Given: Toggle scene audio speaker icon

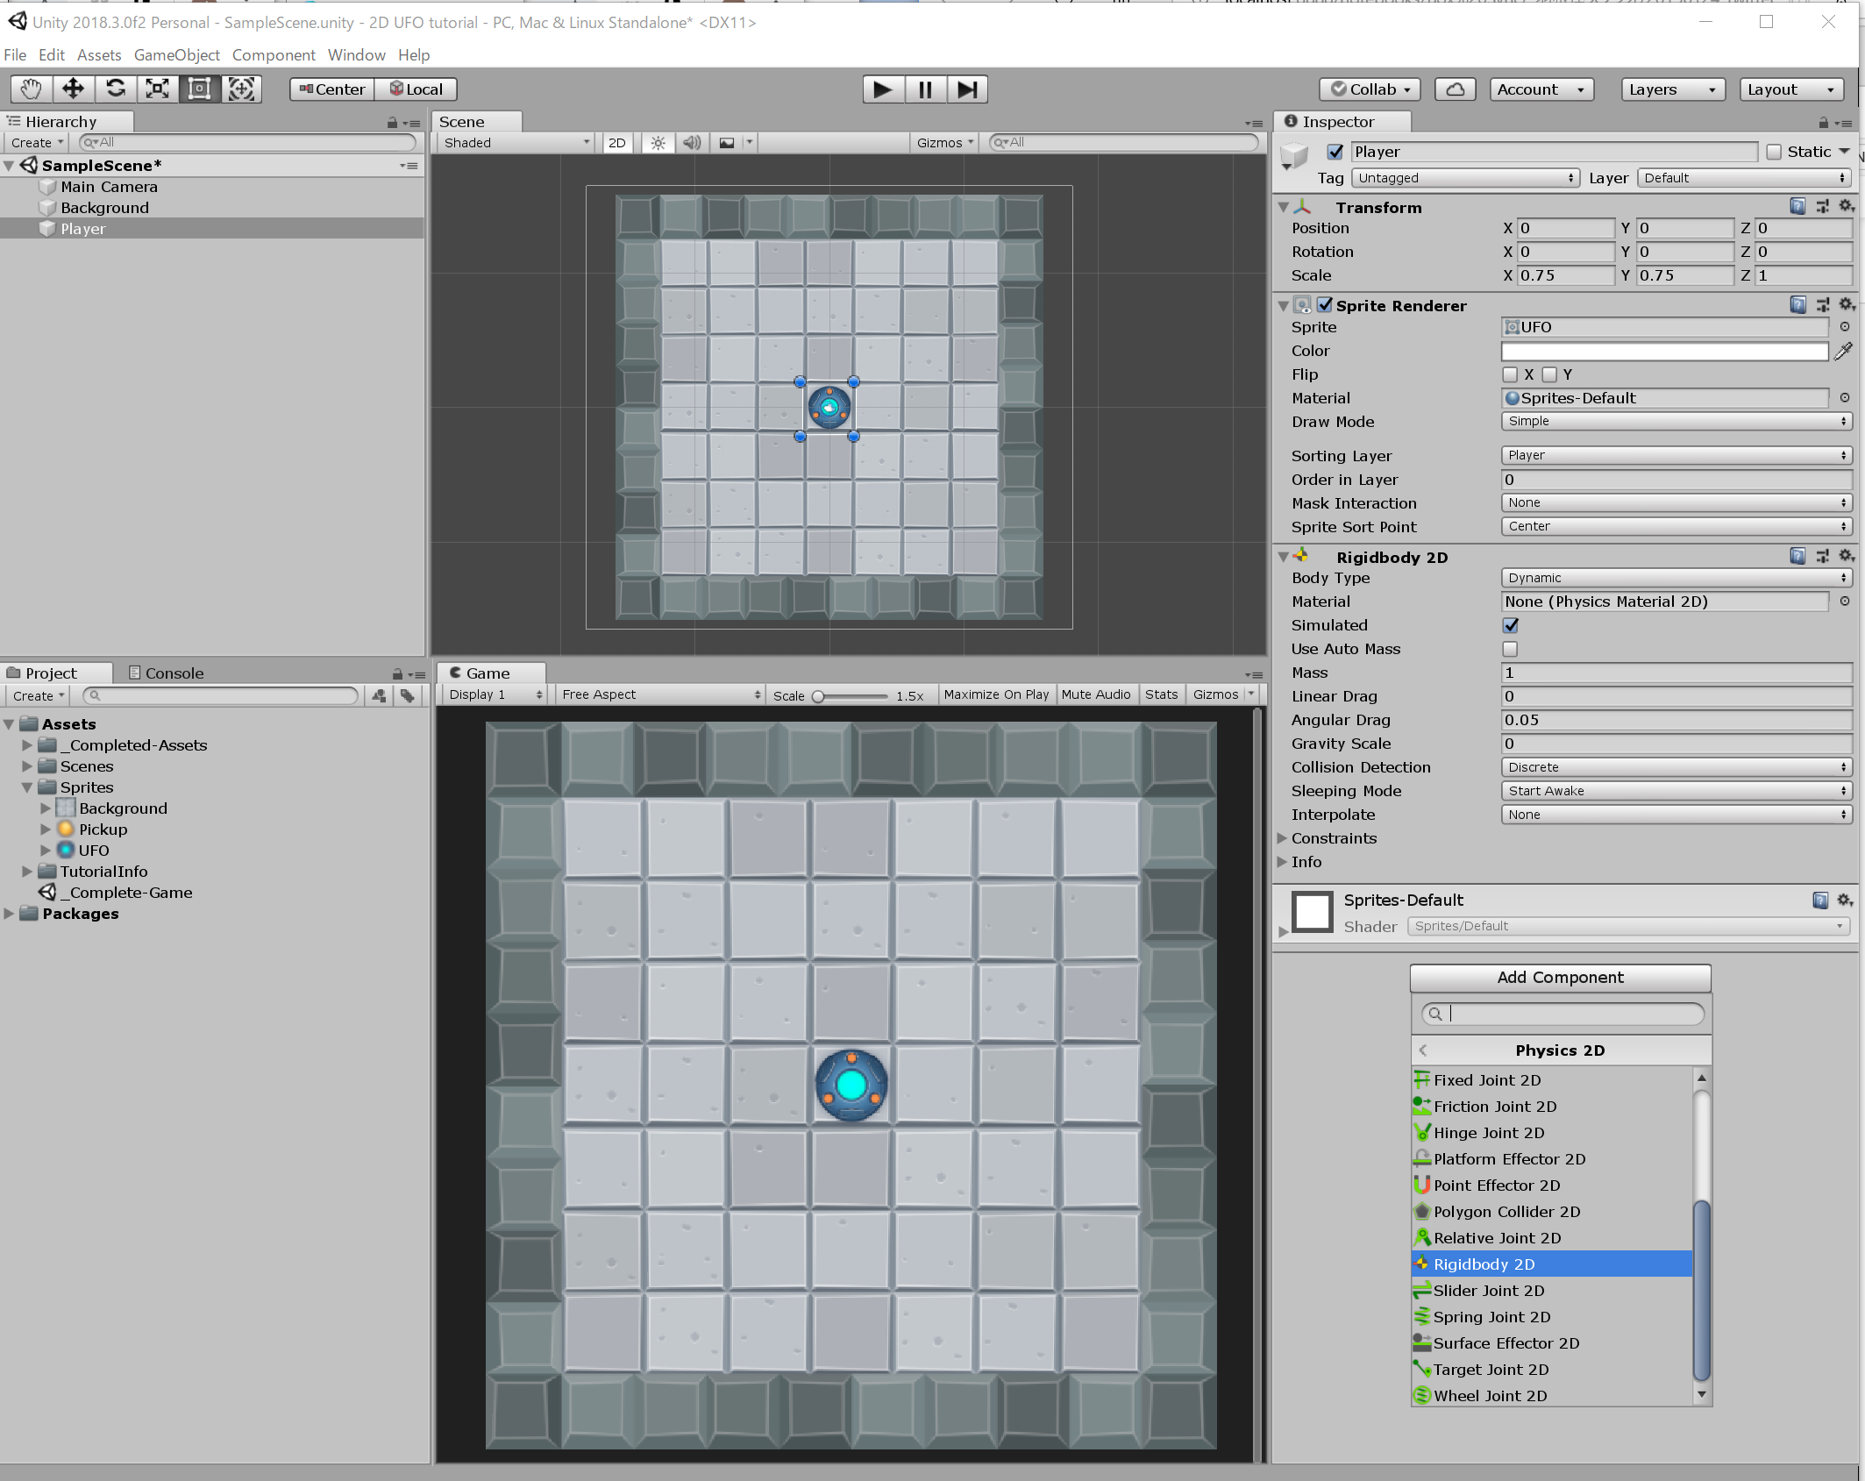Looking at the screenshot, I should (x=692, y=143).
